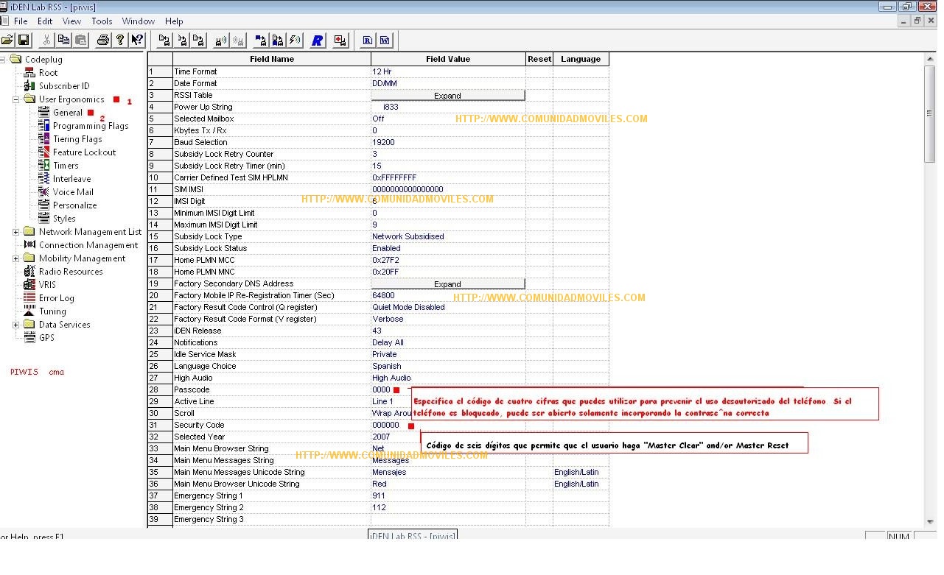The width and height of the screenshot is (944, 575).
Task: Click the radio signal waves toolbar icon
Action: point(220,40)
